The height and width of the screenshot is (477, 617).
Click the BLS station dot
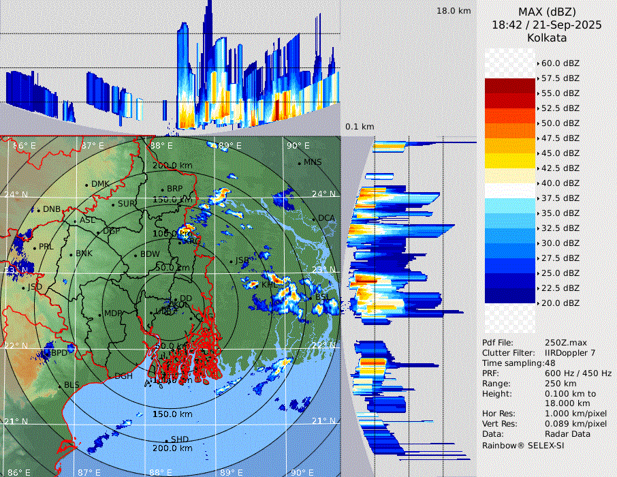59,386
